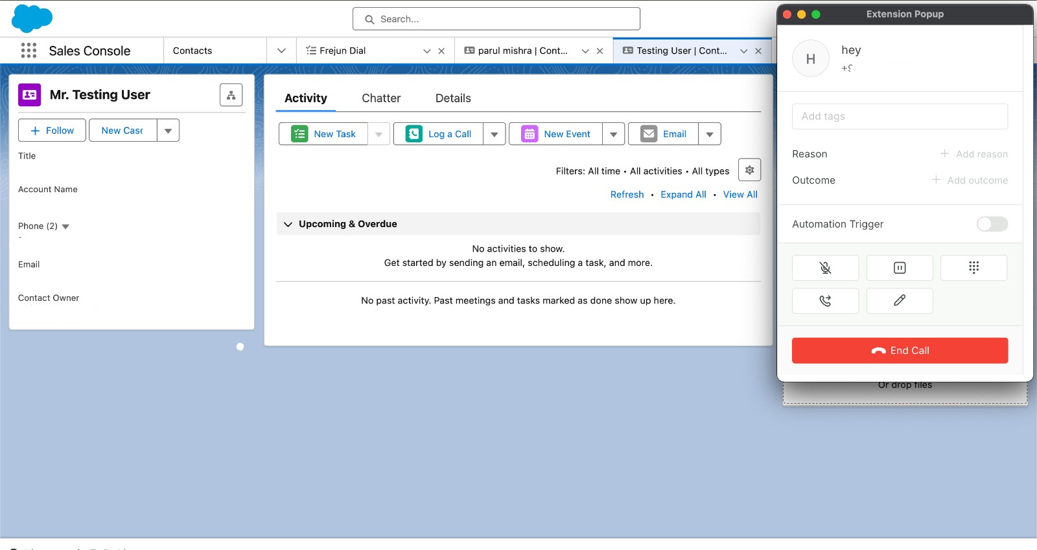Click search magnifier icon
The height and width of the screenshot is (550, 1037).
click(x=369, y=19)
